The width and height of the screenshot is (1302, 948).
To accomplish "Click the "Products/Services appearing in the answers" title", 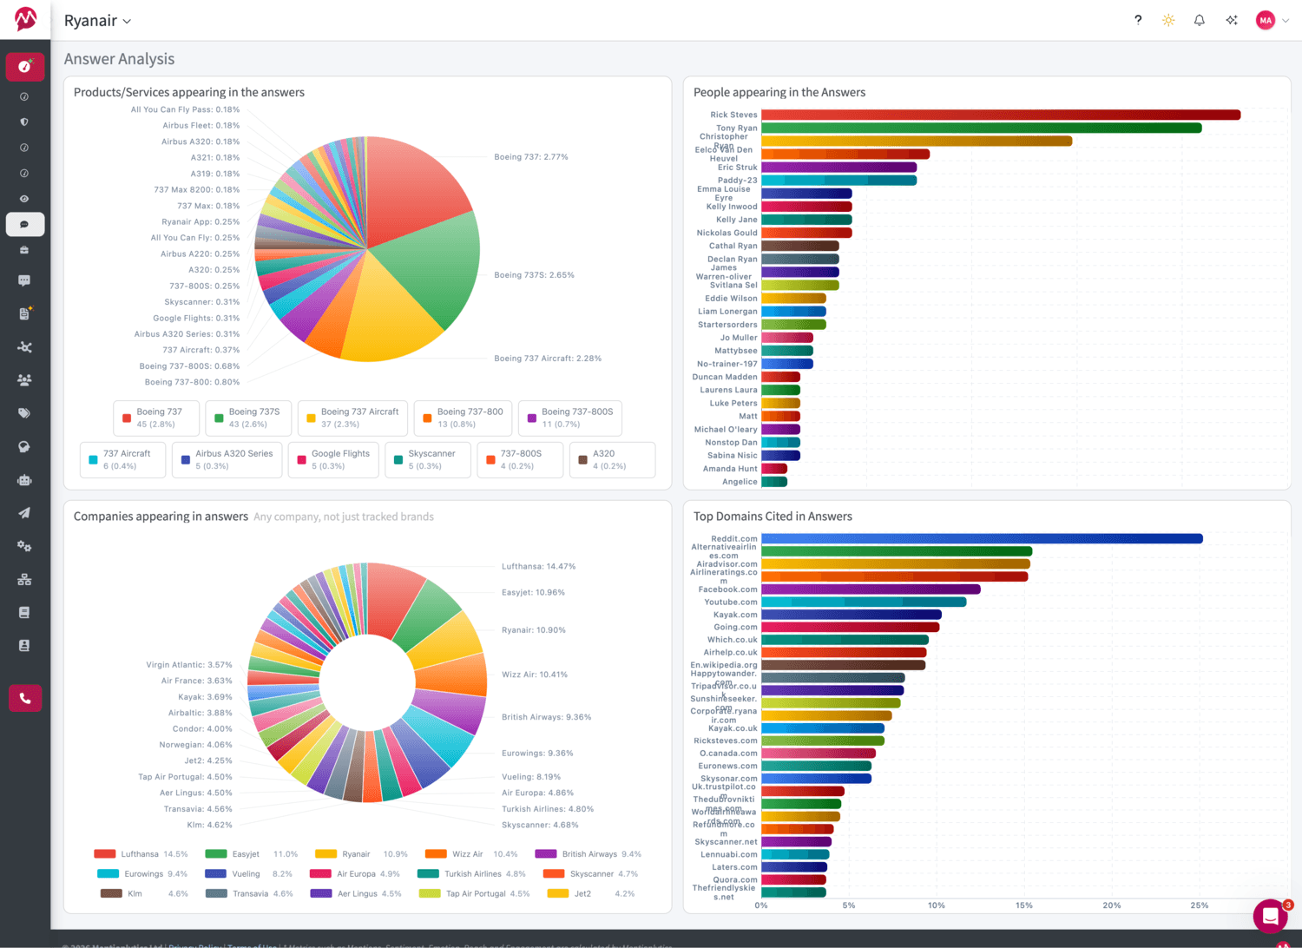I will [188, 92].
